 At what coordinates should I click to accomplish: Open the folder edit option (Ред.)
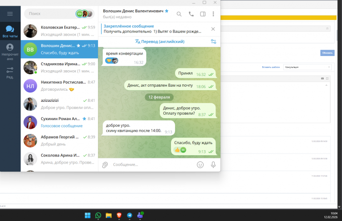pos(10,73)
